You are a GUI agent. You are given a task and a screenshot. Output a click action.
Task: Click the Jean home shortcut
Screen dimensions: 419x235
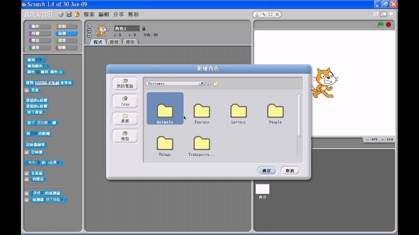point(125,101)
